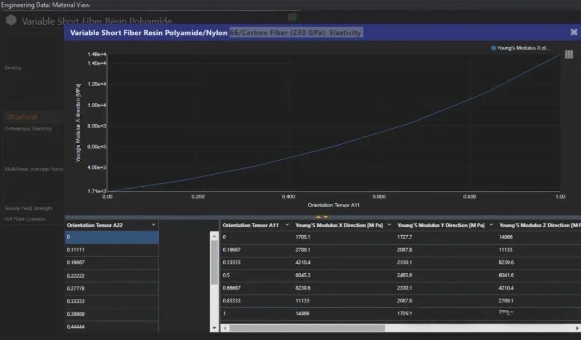
Task: Select Hill Yield Criterion property
Action: pos(25,219)
